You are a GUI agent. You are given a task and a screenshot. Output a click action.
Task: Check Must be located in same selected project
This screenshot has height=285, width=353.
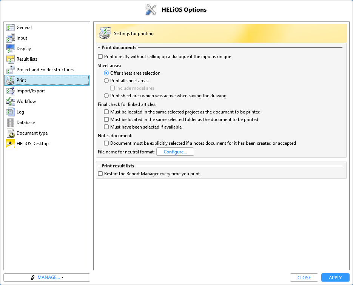coord(106,112)
